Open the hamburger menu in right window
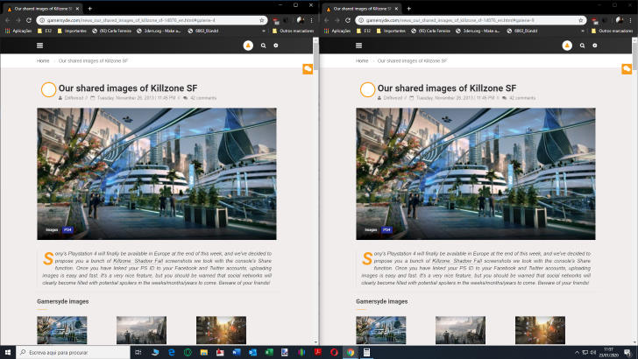 coord(358,46)
